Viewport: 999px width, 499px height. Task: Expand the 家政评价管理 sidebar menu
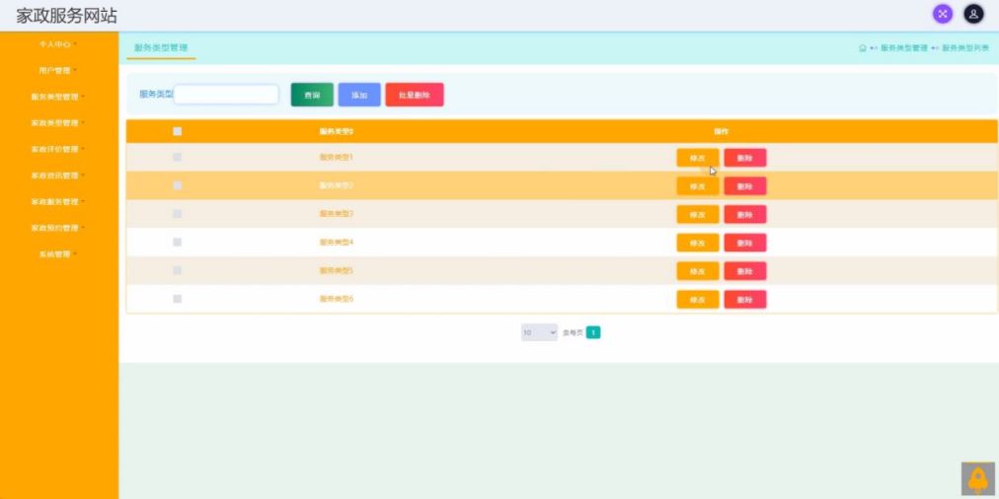pyautogui.click(x=57, y=149)
